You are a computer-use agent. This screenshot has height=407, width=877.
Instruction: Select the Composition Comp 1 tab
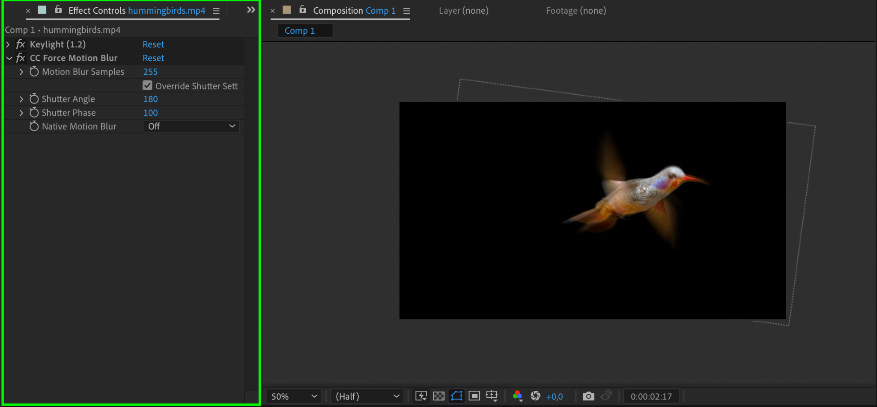pos(354,10)
